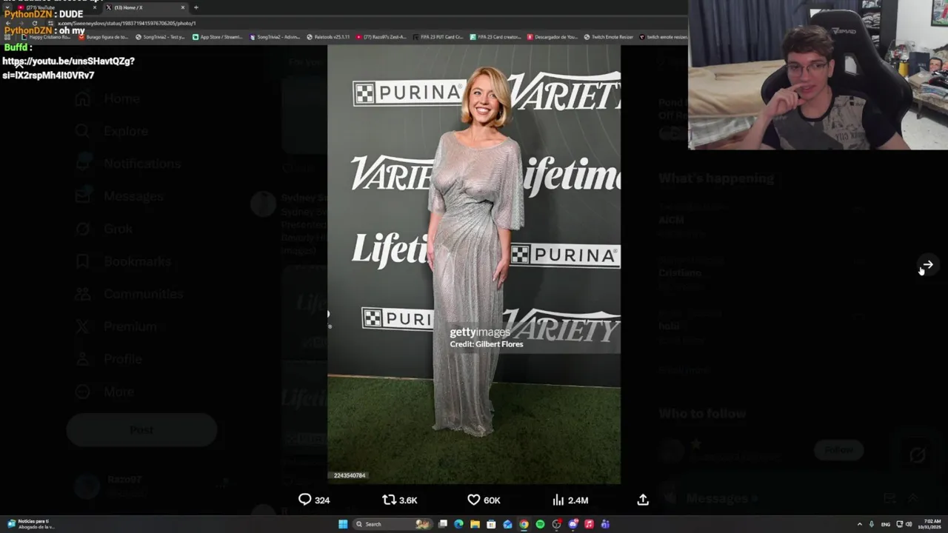Screen dimensions: 948x533
Task: Open the SongTrivia2 - Test bookmark
Action: tap(159, 37)
